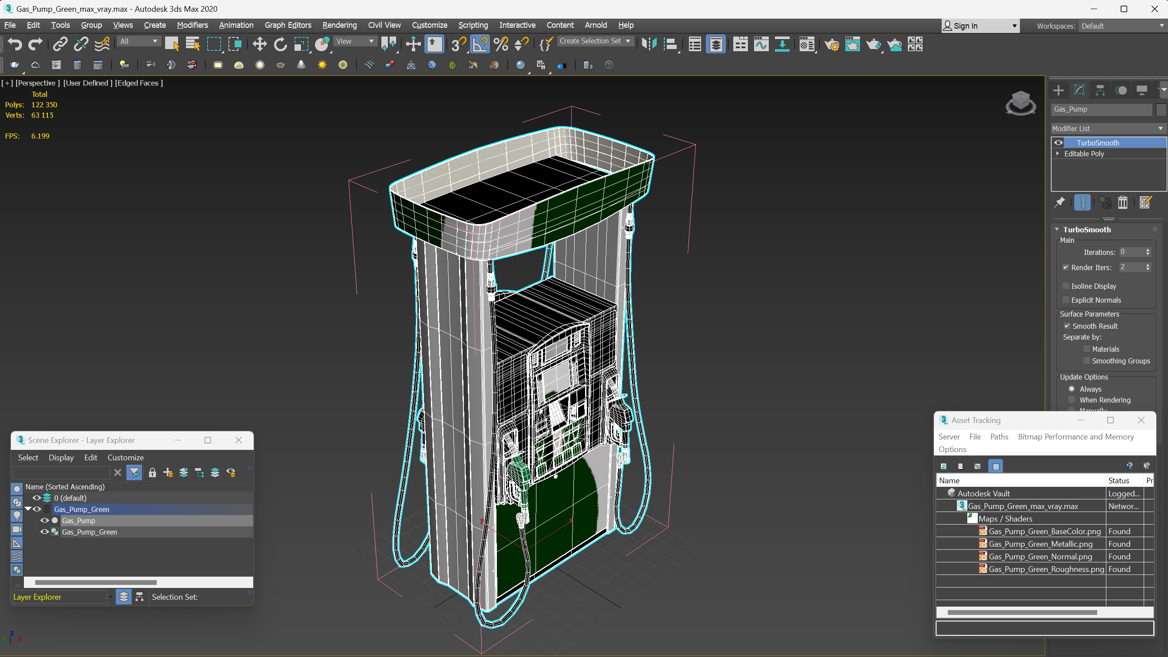Collapse the TurboSmooth rollout
Image resolution: width=1168 pixels, height=657 pixels.
pos(1057,229)
